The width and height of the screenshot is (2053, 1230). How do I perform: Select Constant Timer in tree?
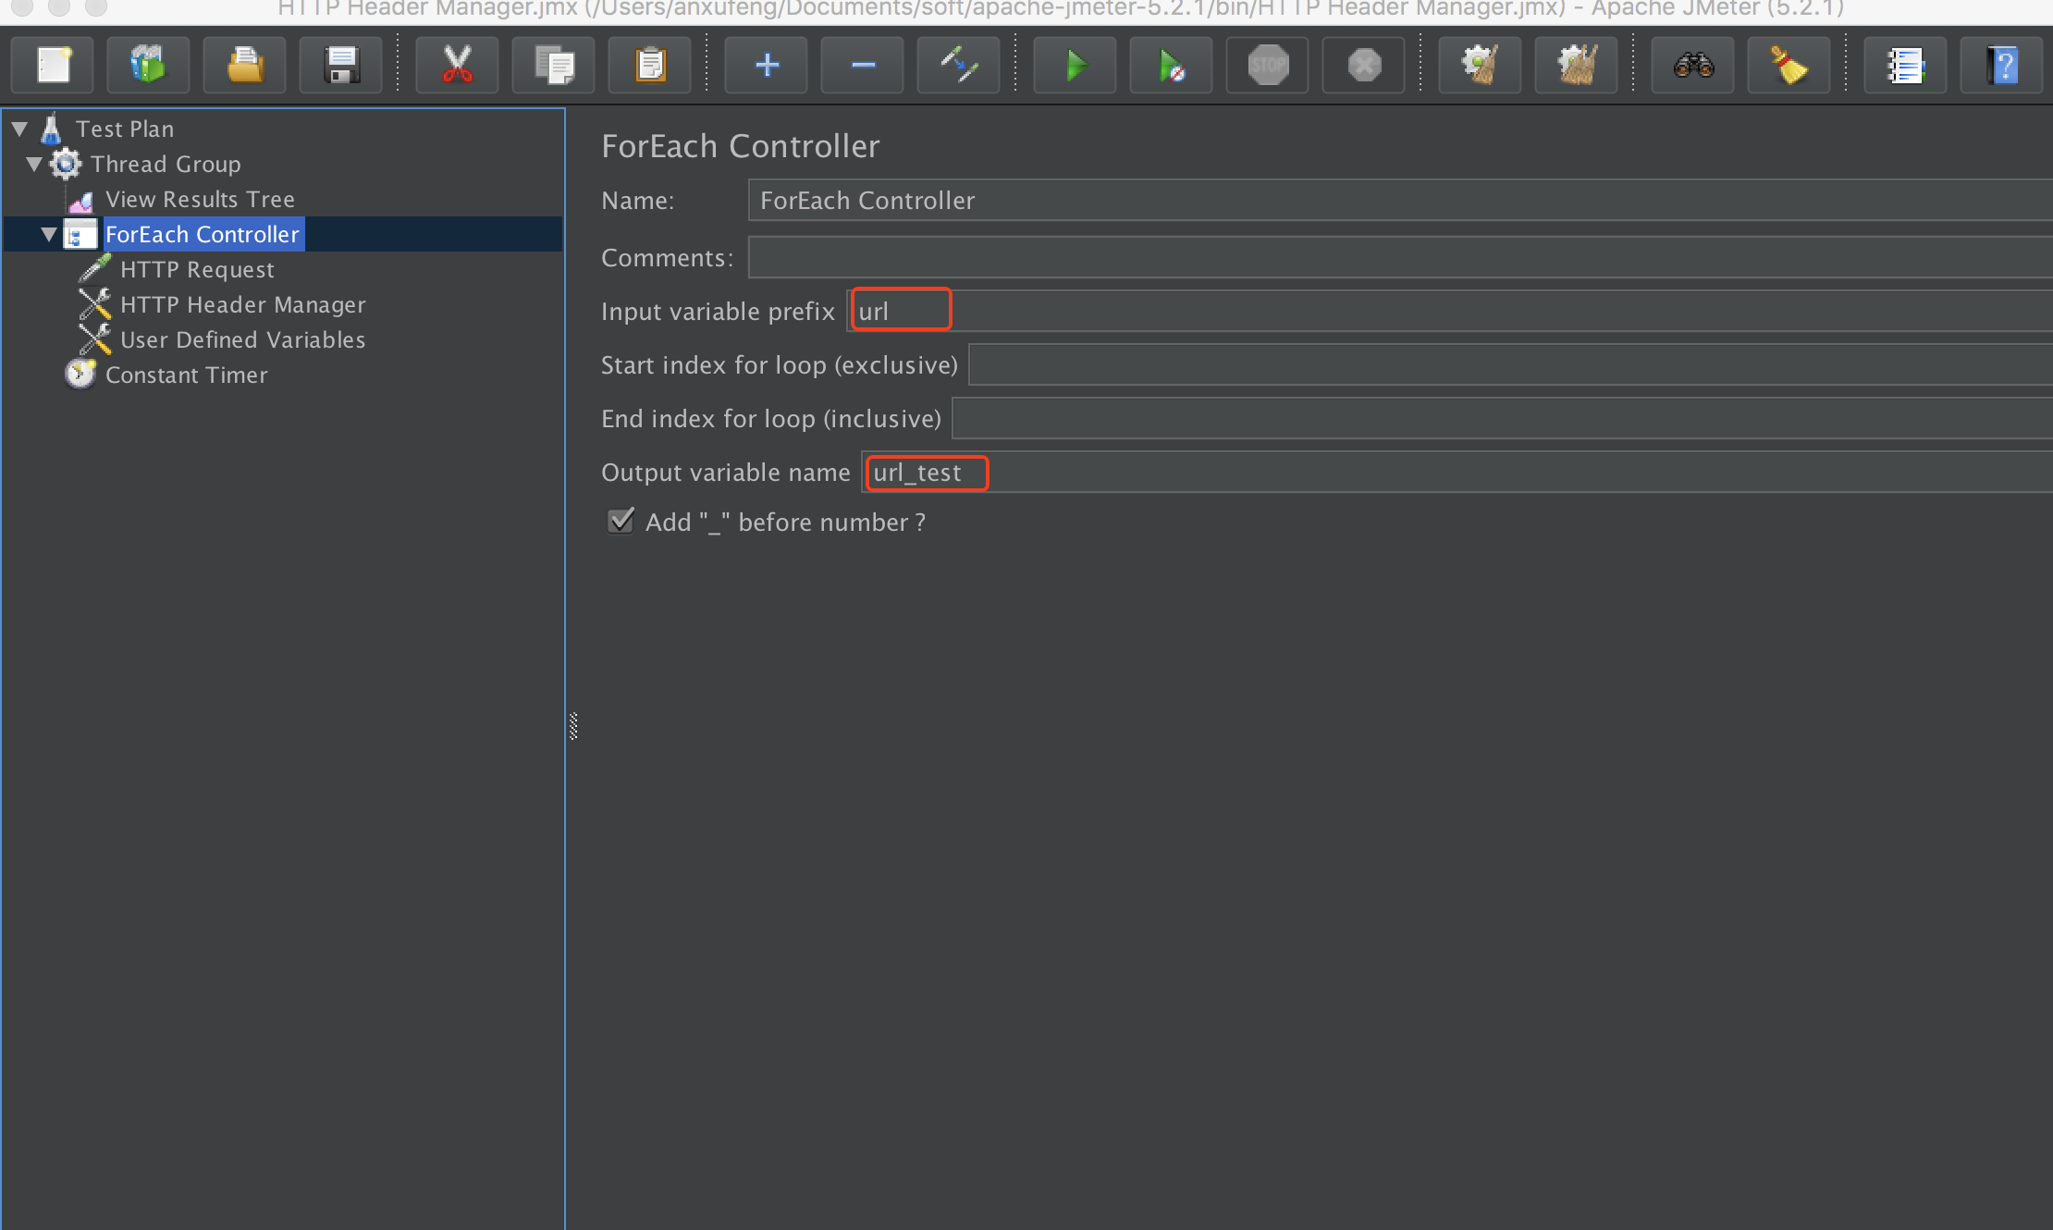(x=186, y=375)
